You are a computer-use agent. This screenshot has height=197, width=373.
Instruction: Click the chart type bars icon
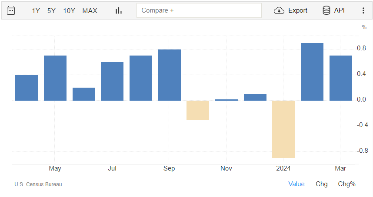click(118, 10)
